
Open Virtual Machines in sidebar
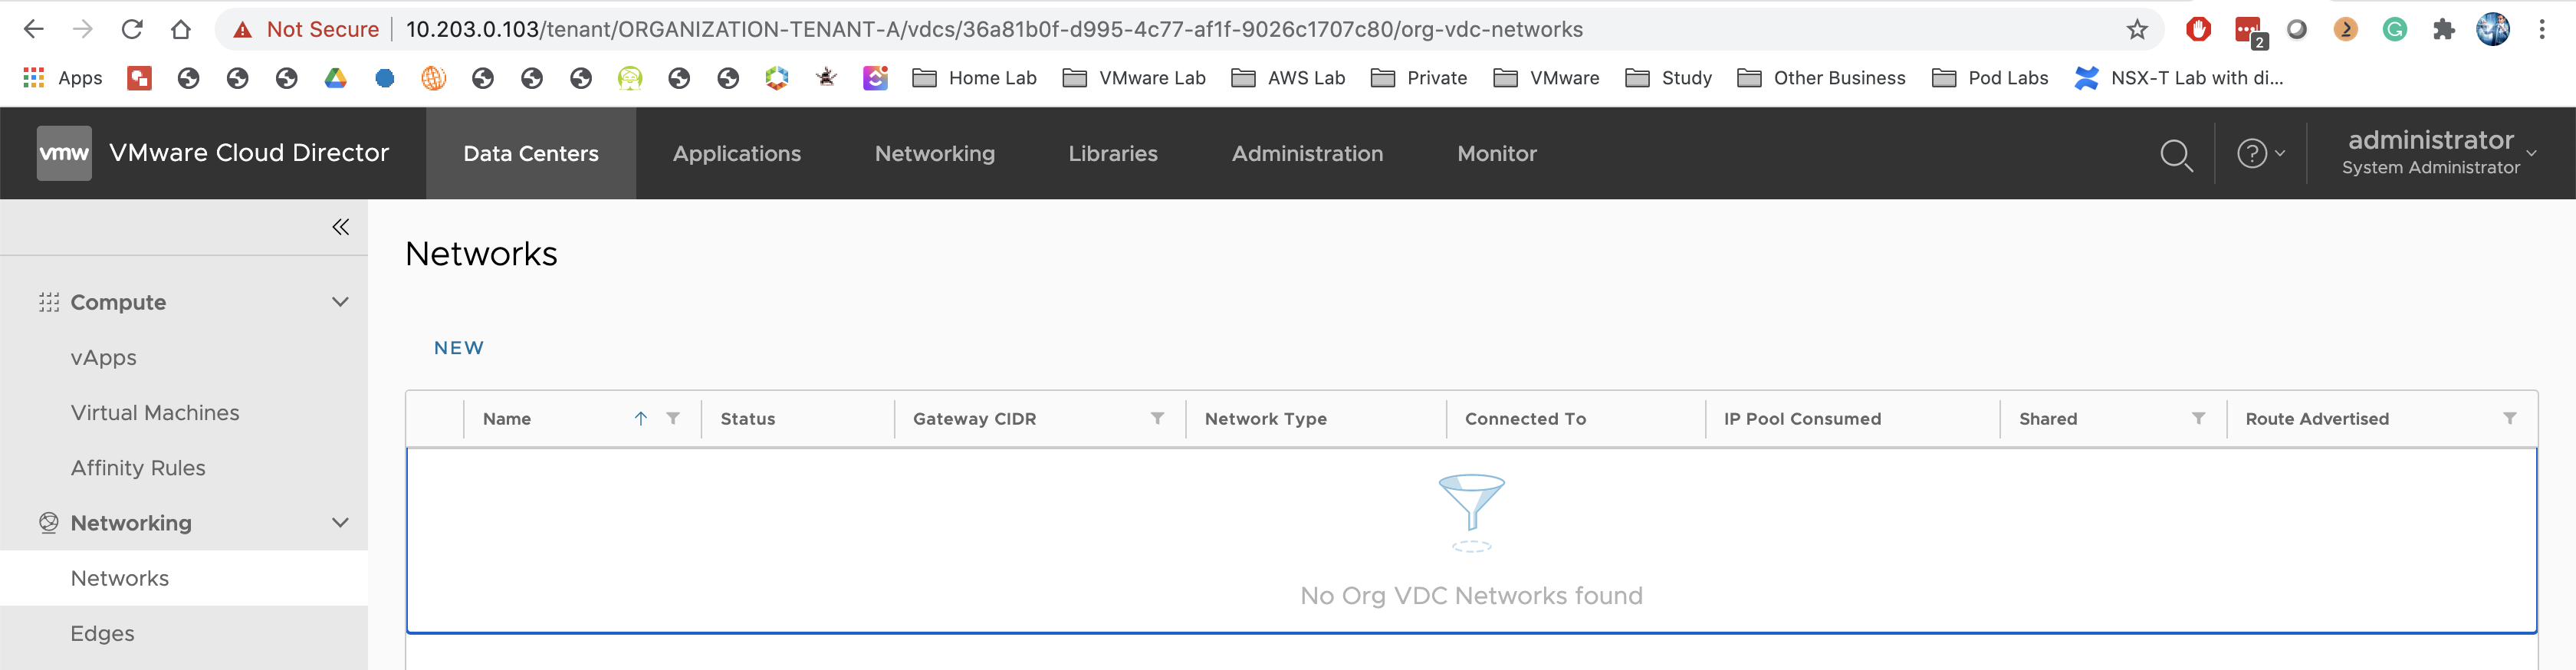click(155, 413)
